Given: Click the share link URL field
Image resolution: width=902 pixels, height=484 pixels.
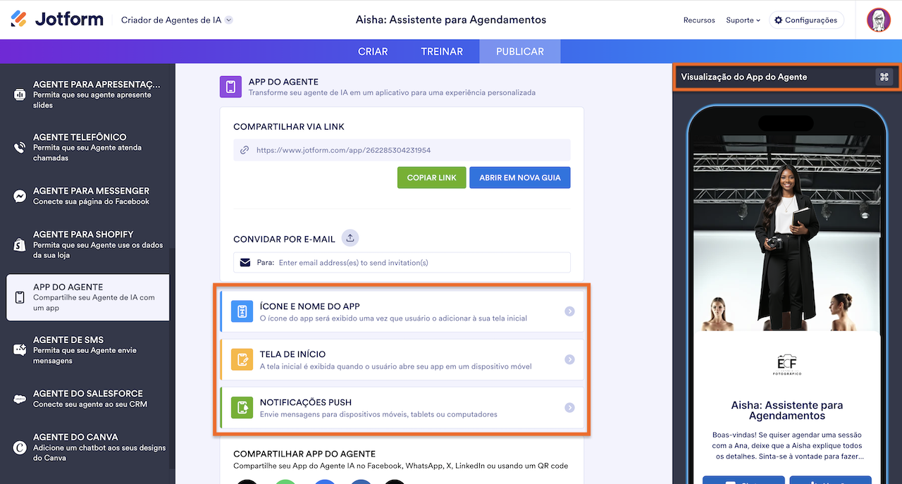Looking at the screenshot, I should [x=402, y=150].
